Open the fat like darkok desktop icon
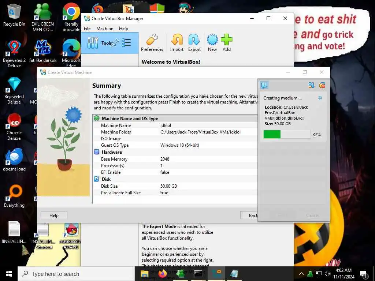Screen dimensions: 375x281 pyautogui.click(x=43, y=51)
